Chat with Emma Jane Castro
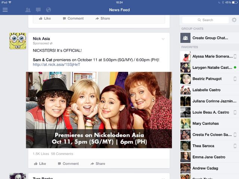 click(x=209, y=157)
